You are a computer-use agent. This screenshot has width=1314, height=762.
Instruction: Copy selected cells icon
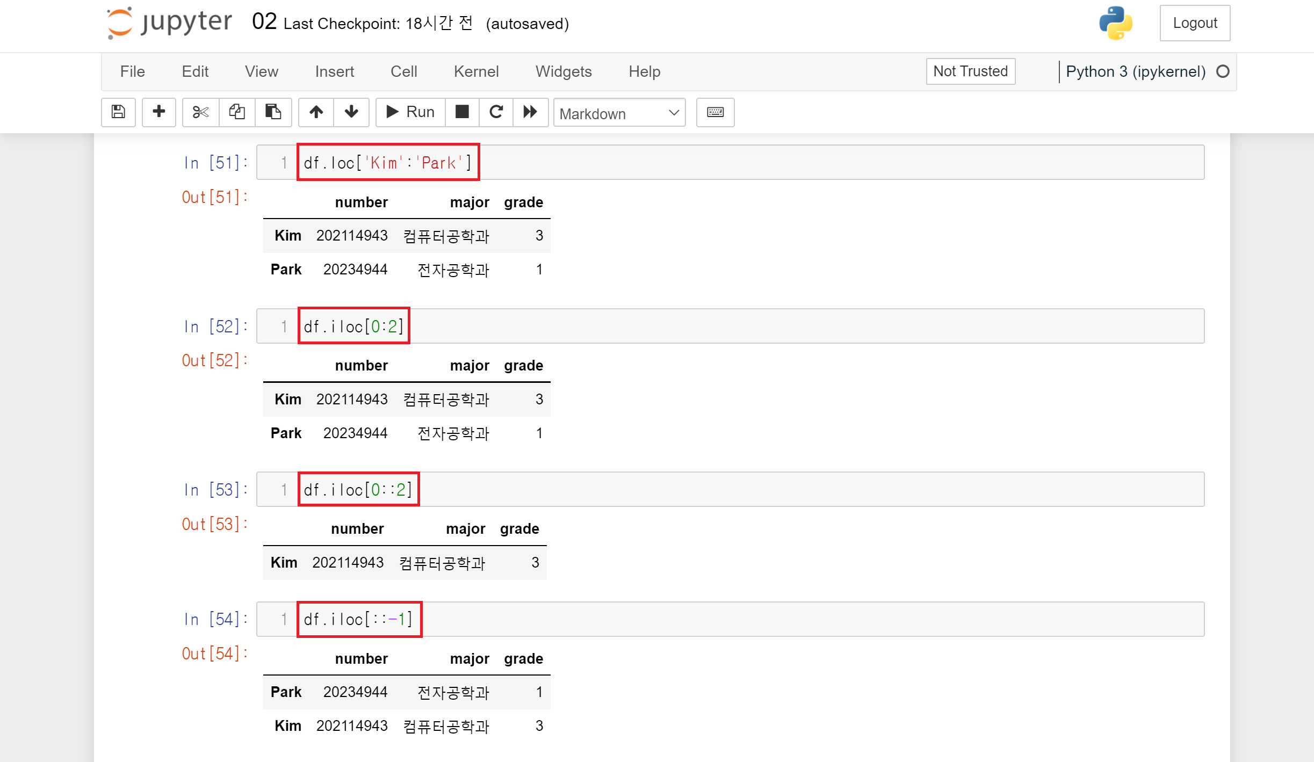tap(237, 112)
